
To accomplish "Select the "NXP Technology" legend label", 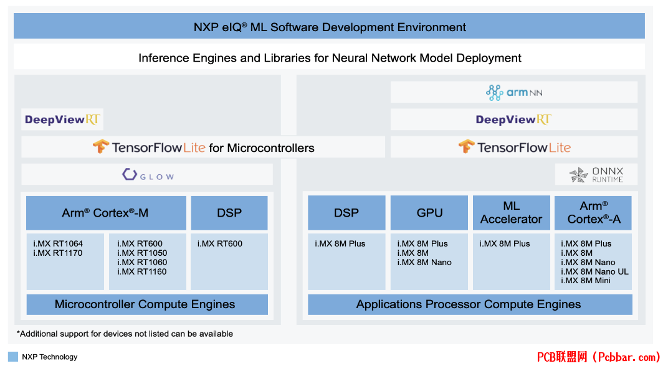I will 50,357.
